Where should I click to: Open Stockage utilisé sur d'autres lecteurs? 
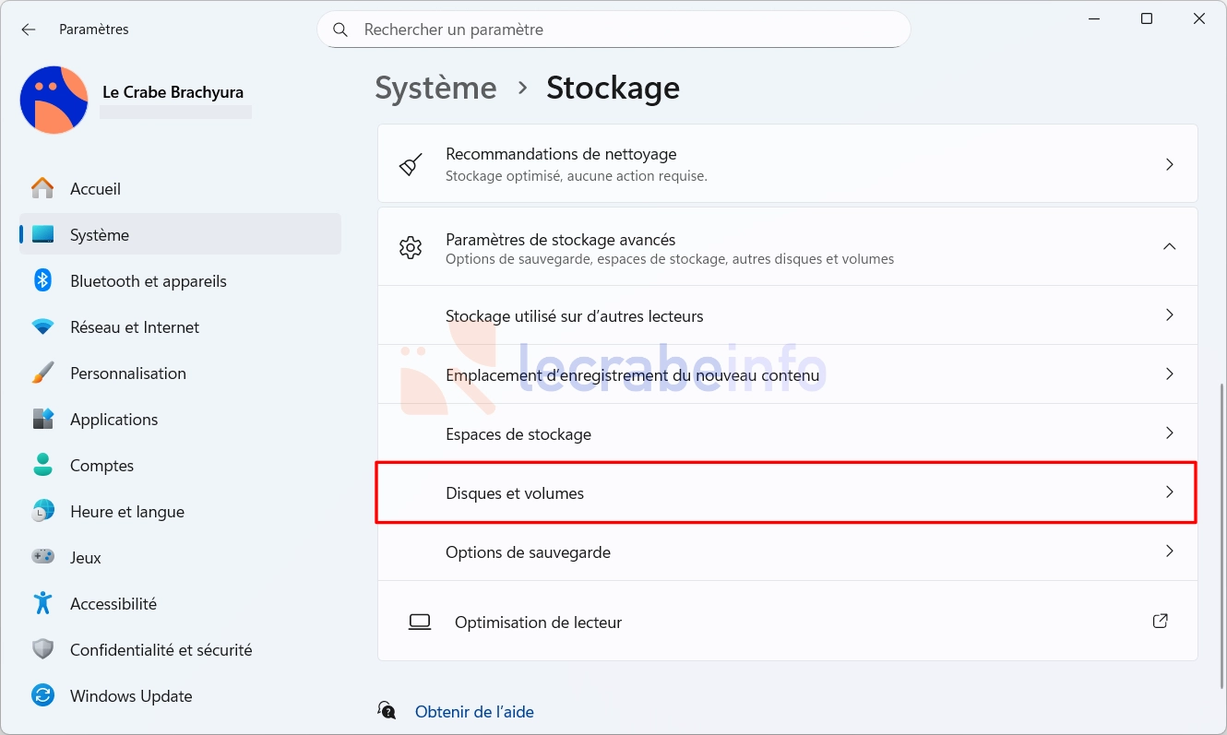(787, 315)
